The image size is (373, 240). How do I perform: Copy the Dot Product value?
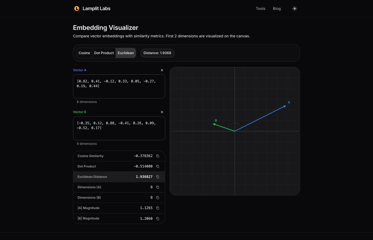coord(158,166)
